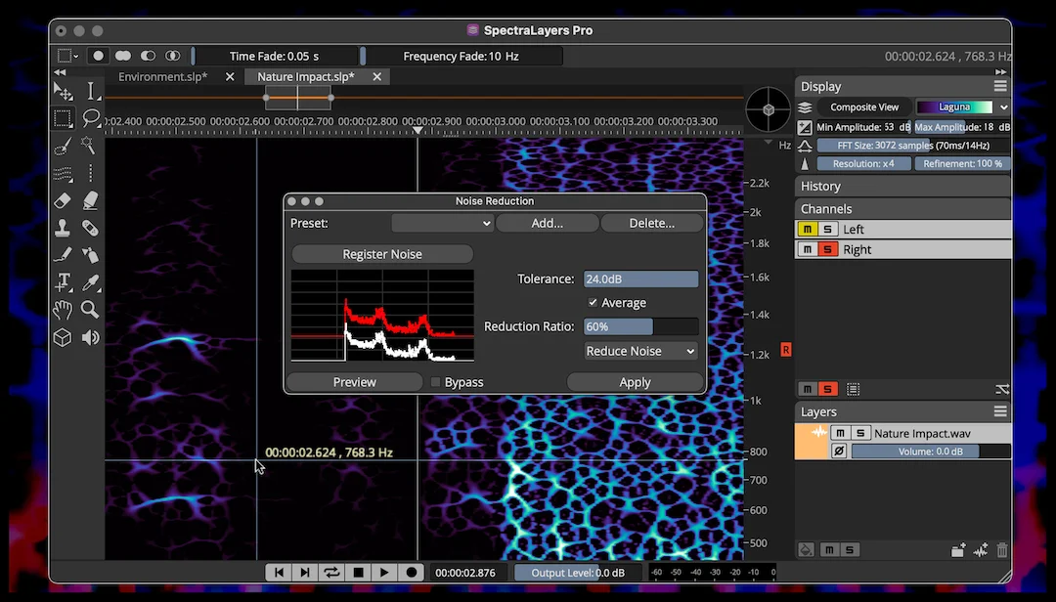Click the amplitude range plus-minus icon
Screen dimensions: 1056x602
(805, 127)
